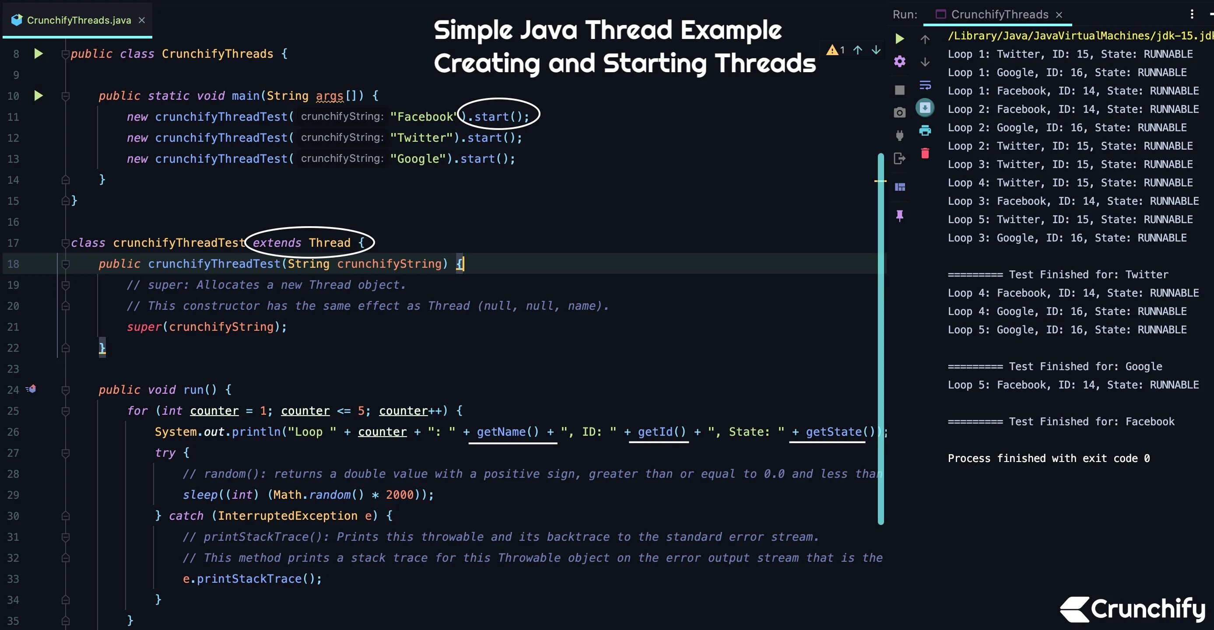
Task: Click the exit arrow icon in Run panel
Action: 899,158
